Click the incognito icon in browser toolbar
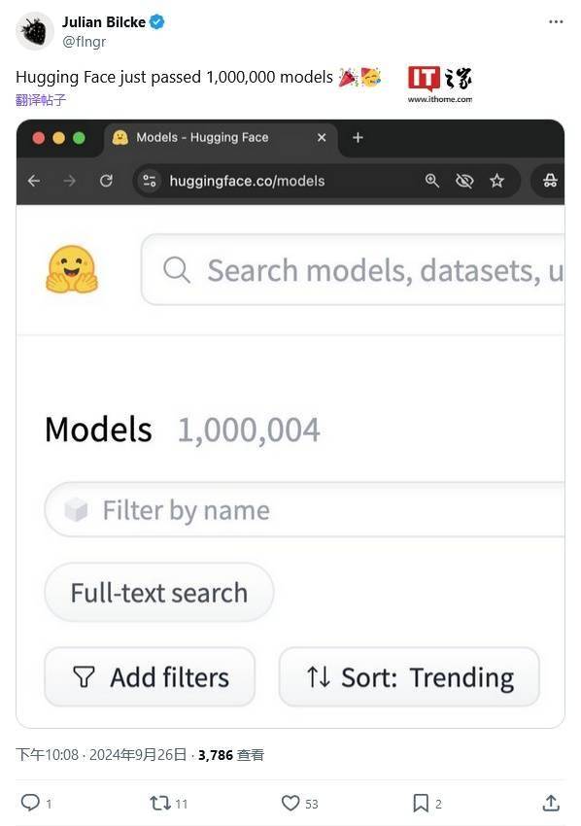 550,181
